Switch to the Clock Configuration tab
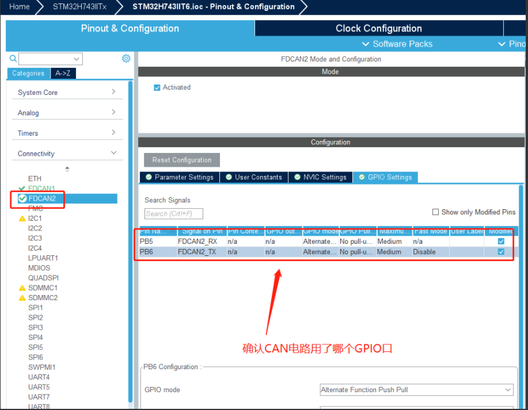 coord(379,28)
